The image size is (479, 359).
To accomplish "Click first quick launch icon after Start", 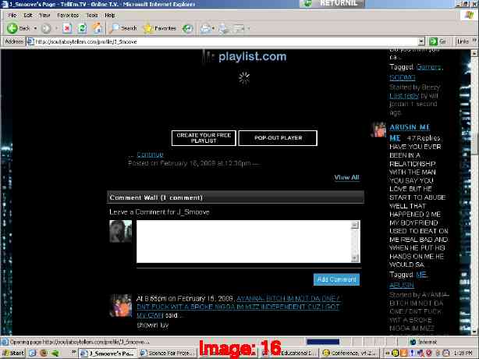I will (32, 354).
